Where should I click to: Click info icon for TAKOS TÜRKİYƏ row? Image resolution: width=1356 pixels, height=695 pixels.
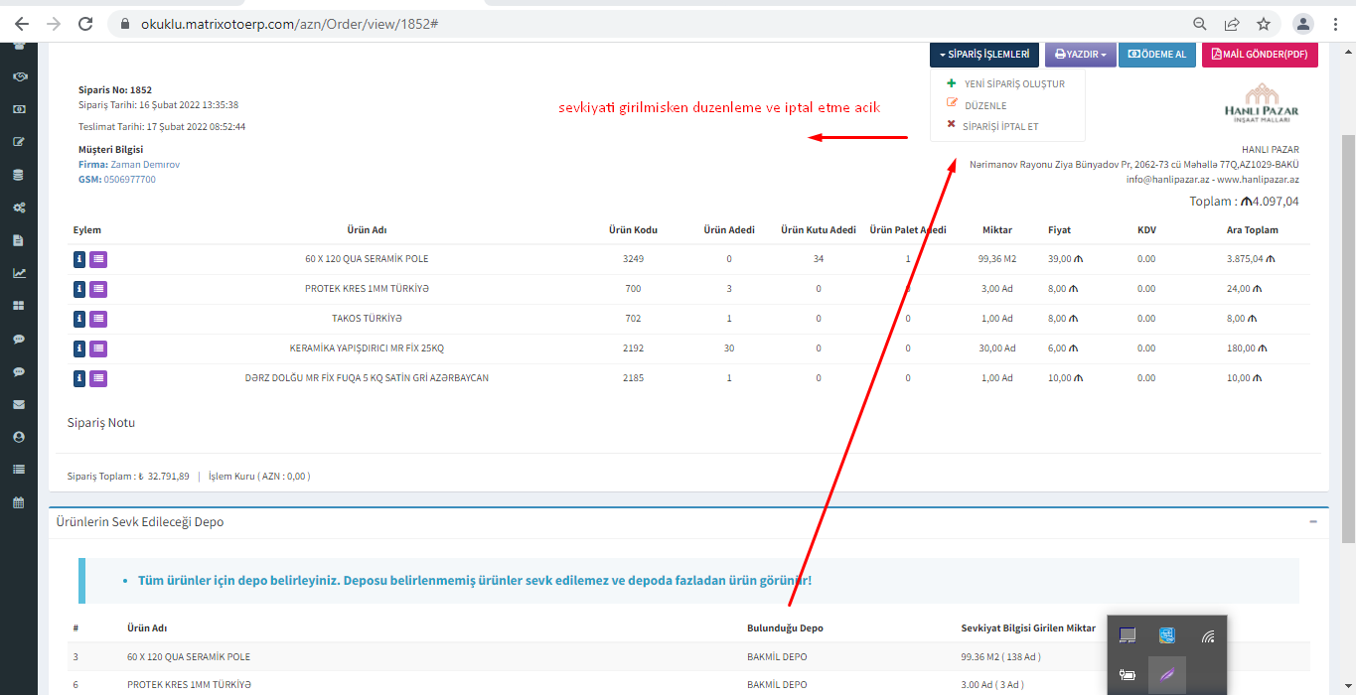click(x=79, y=319)
